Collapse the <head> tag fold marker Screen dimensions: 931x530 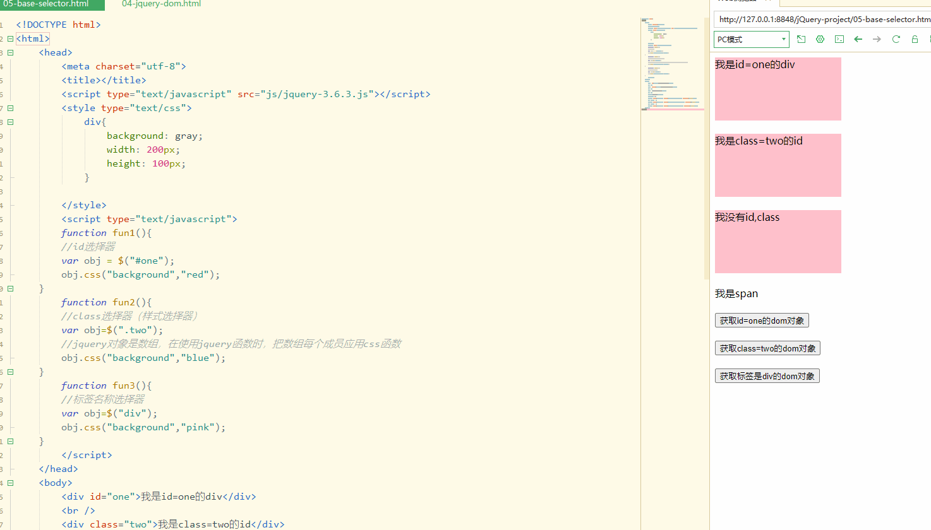[10, 52]
